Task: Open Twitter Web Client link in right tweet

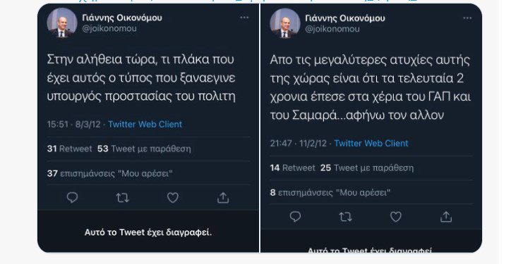Action: point(371,144)
